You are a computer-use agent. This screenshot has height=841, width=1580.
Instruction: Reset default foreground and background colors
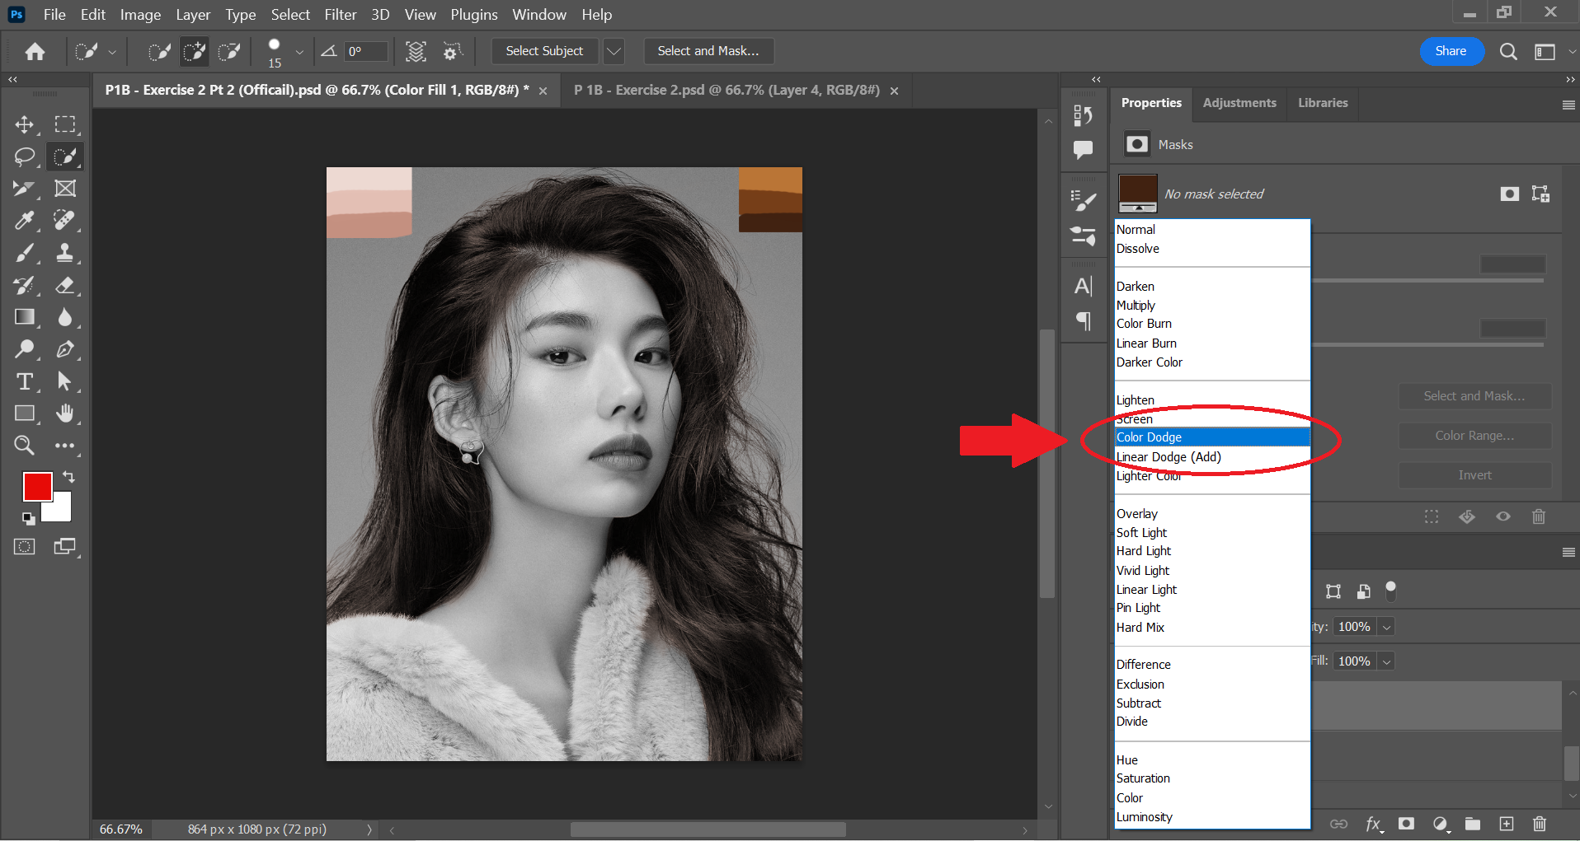pyautogui.click(x=29, y=518)
